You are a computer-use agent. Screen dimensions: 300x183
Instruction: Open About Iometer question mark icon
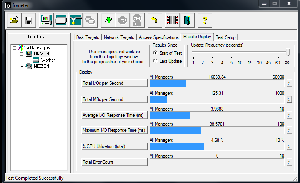(205, 20)
